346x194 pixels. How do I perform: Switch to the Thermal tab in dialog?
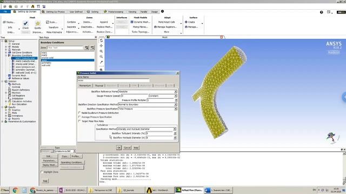coord(99,86)
